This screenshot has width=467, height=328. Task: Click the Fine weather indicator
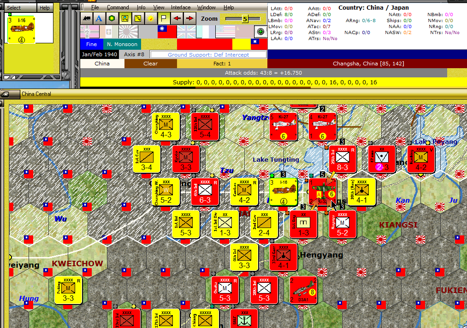tap(91, 44)
